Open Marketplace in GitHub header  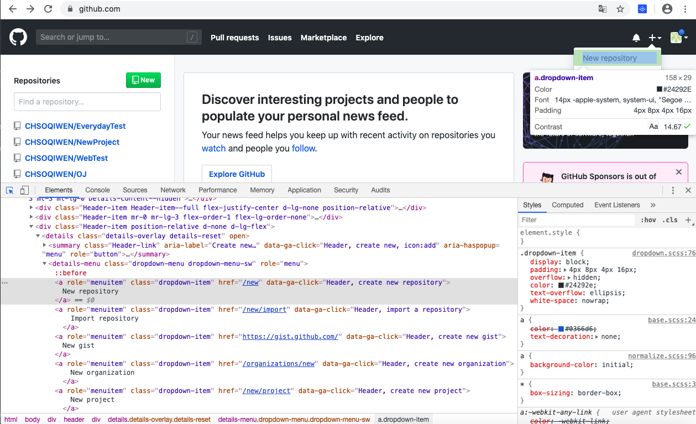[324, 38]
